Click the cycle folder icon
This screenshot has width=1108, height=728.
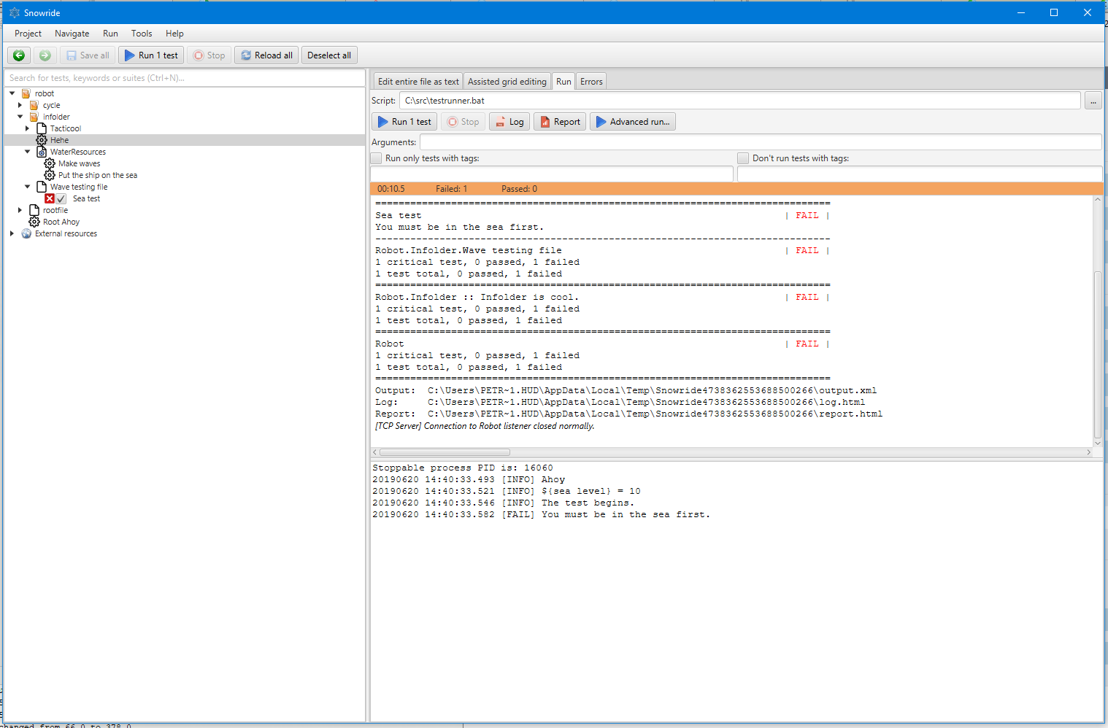coord(34,105)
